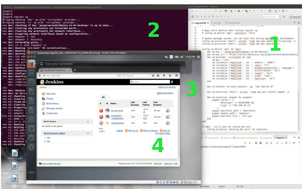302x189 pixels.
Task: Click the Jenkins search box
Action: [150, 82]
